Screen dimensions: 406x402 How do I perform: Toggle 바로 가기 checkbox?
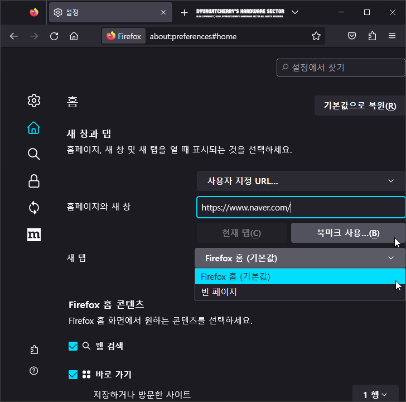[73, 375]
